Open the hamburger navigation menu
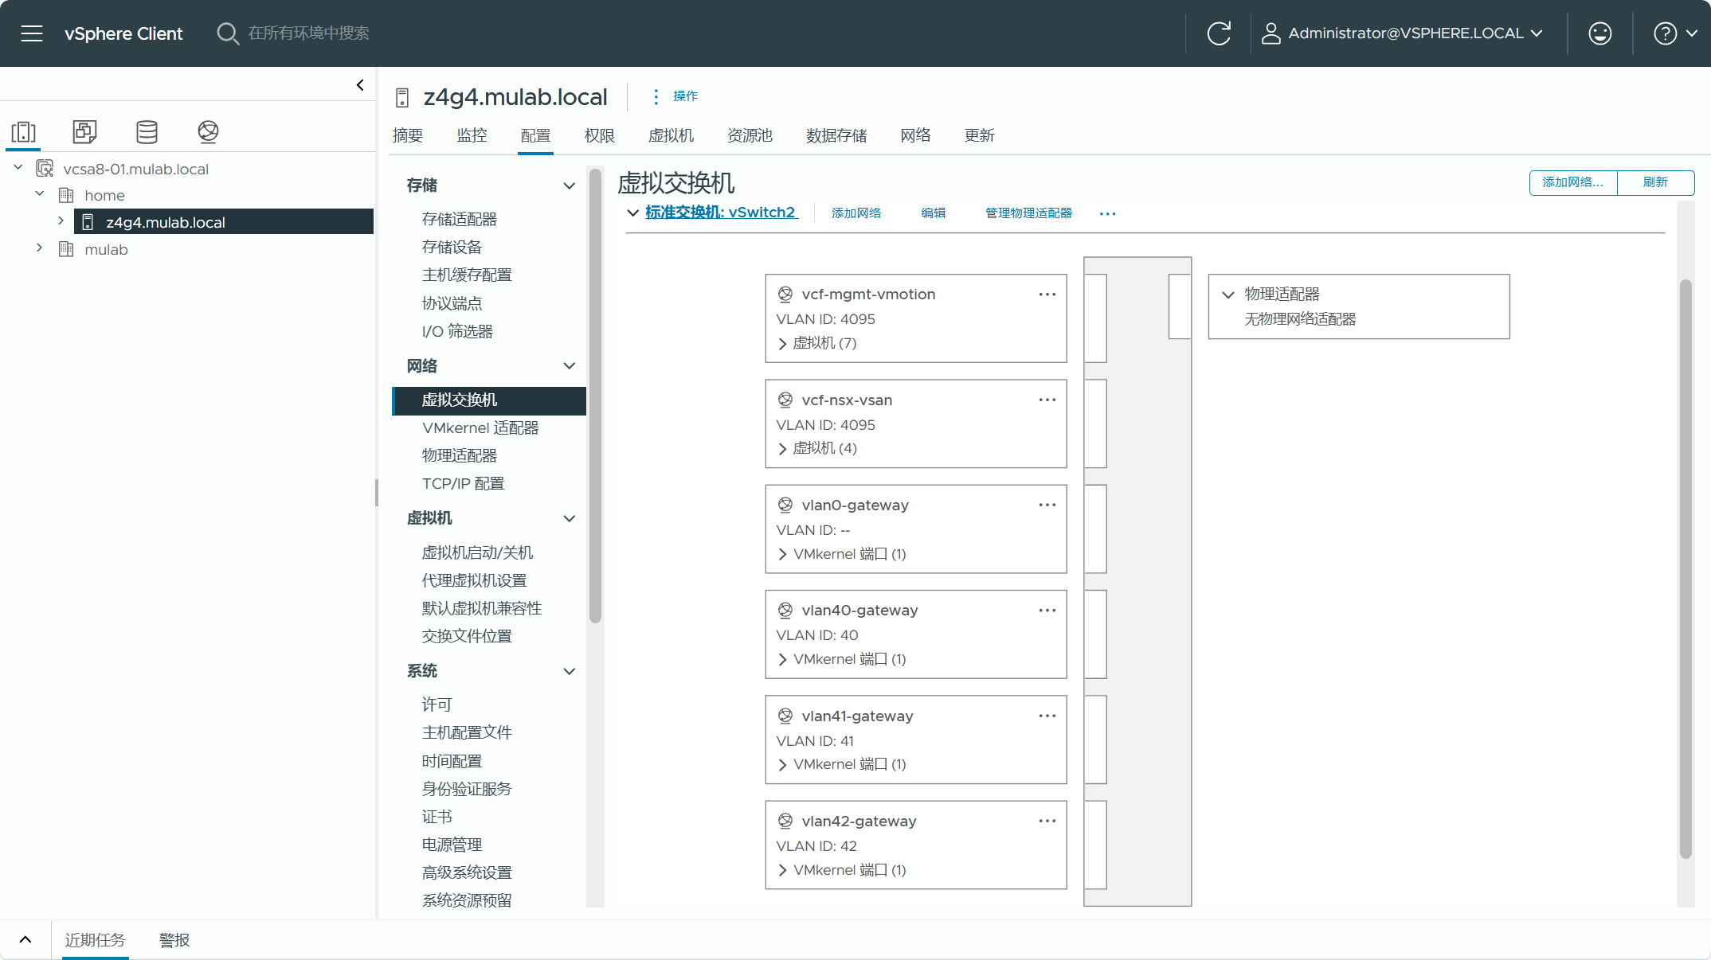This screenshot has height=960, width=1711. click(32, 33)
